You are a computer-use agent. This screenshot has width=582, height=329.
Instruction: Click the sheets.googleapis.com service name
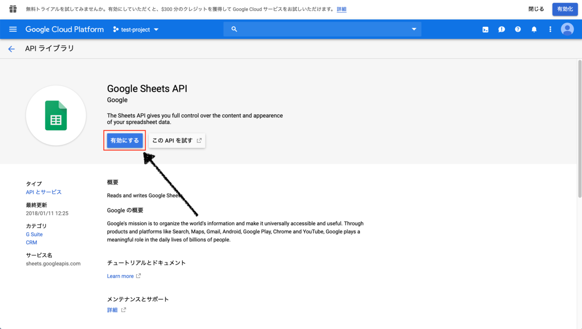[x=53, y=264]
